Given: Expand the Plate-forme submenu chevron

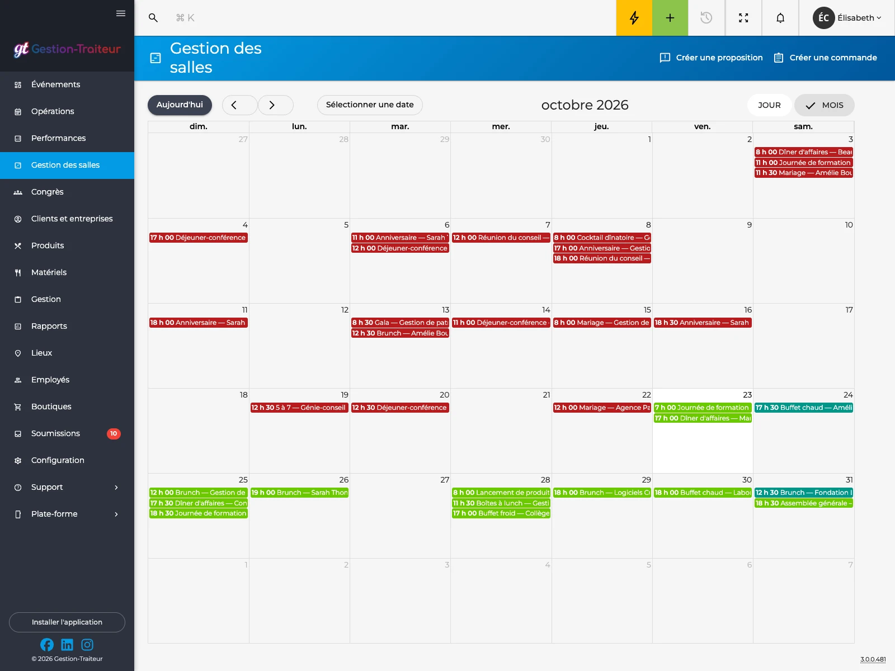Looking at the screenshot, I should (116, 514).
